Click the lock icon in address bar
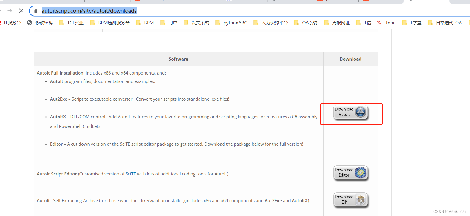 tap(36, 11)
